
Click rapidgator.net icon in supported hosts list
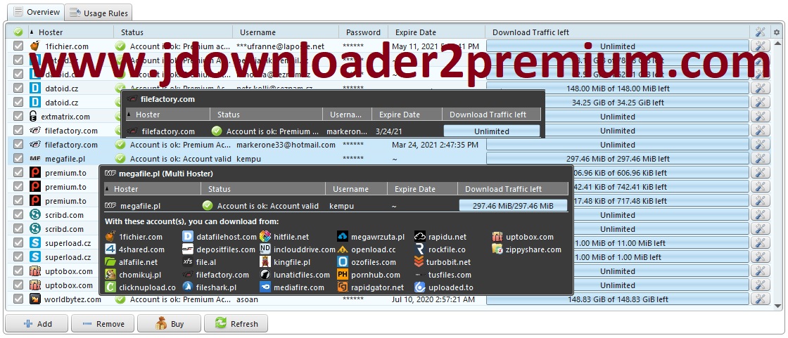tap(343, 288)
